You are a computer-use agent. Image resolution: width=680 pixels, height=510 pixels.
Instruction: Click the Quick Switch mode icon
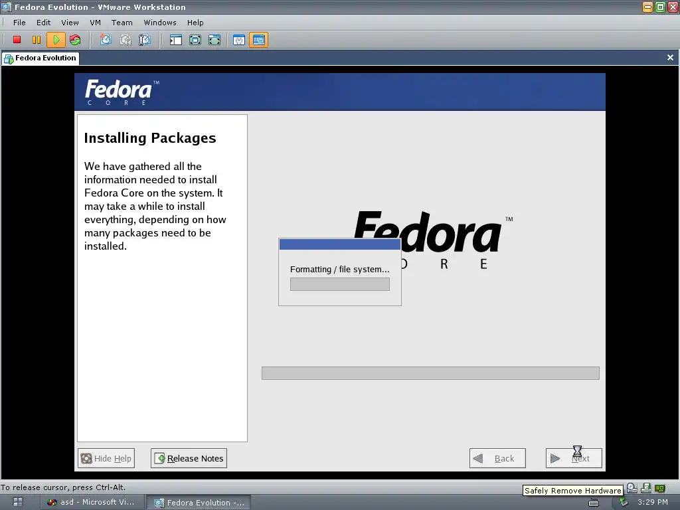point(214,40)
